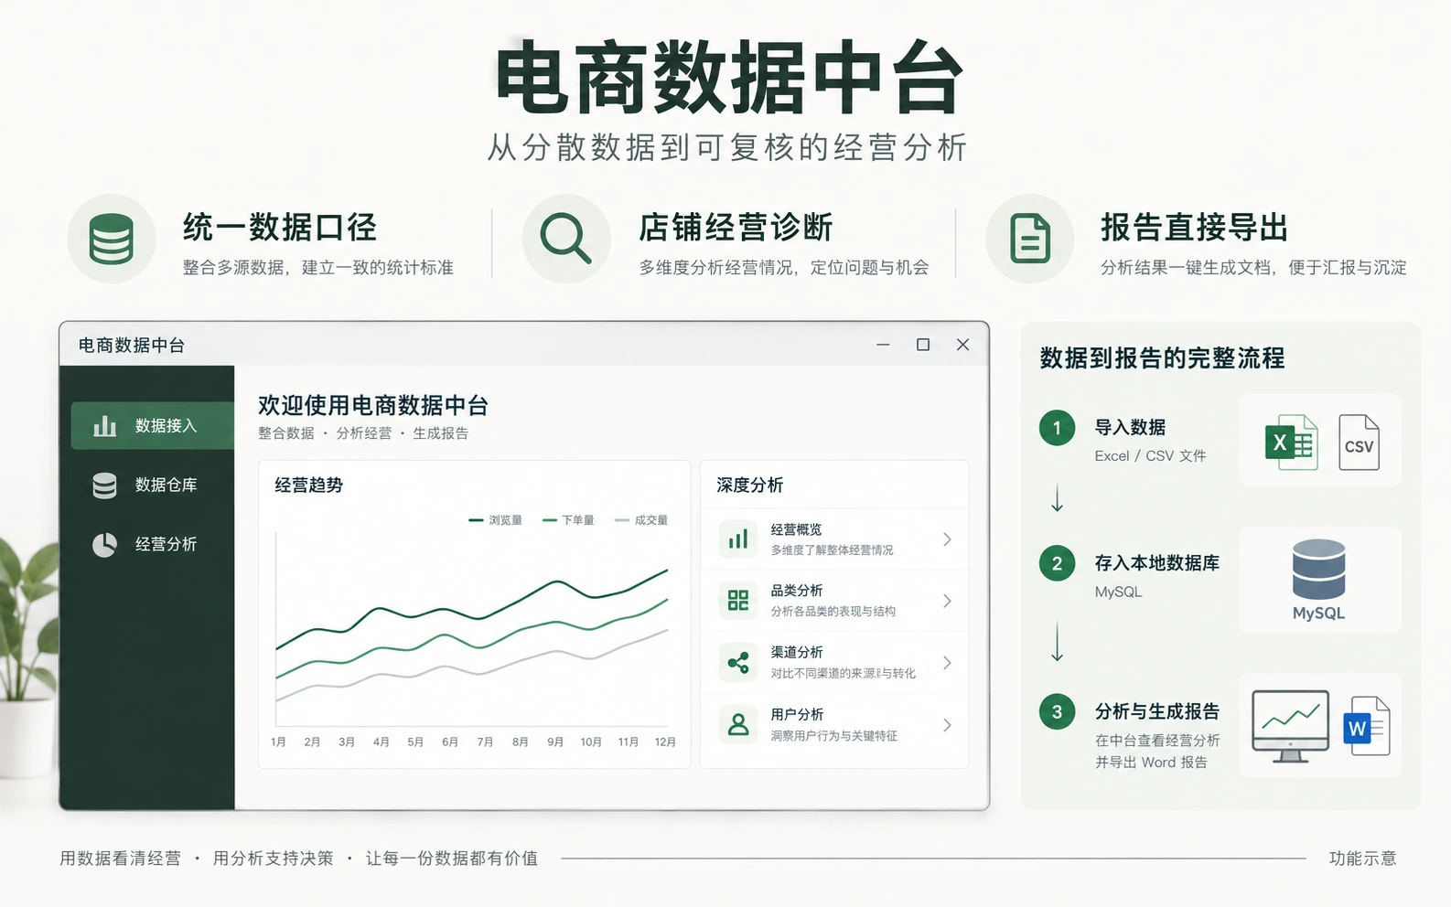Toggle the 成交量 chart legend
The height and width of the screenshot is (907, 1451).
click(641, 520)
